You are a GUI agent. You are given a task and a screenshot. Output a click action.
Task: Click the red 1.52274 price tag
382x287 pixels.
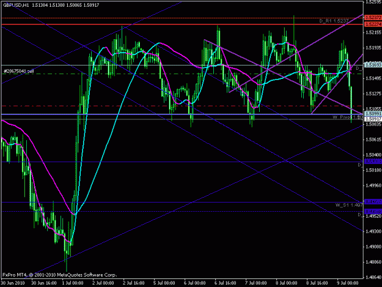(373, 24)
